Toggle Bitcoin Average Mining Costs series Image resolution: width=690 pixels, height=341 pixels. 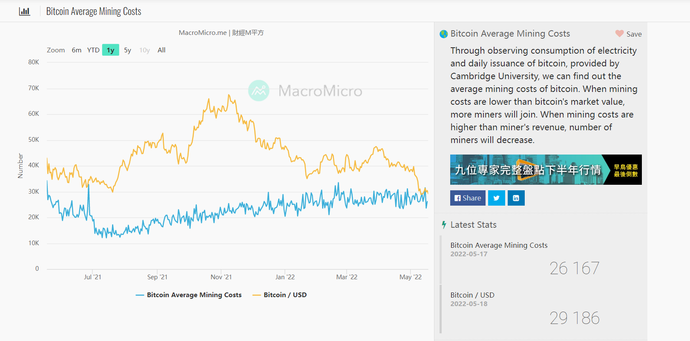(x=194, y=295)
